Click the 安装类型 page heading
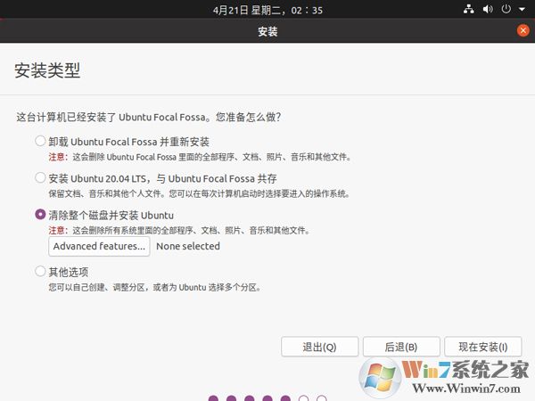 (x=47, y=70)
